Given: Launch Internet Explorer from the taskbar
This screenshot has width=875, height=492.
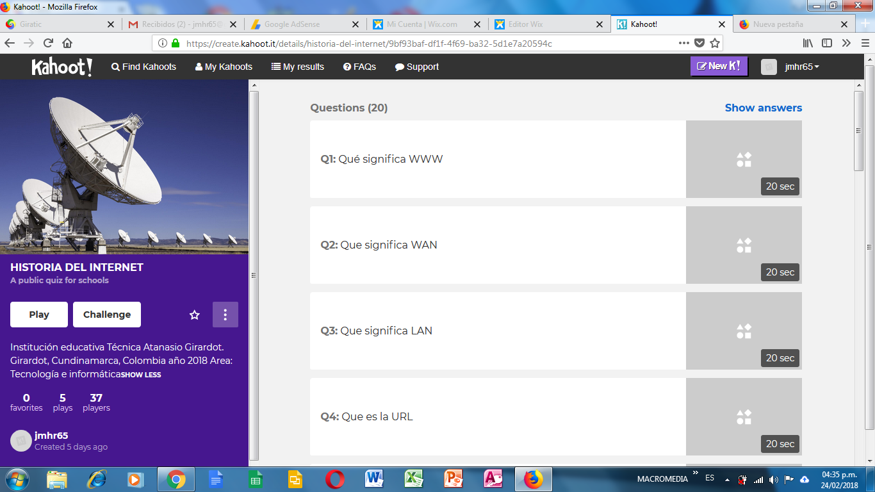Looking at the screenshot, I should coord(97,479).
